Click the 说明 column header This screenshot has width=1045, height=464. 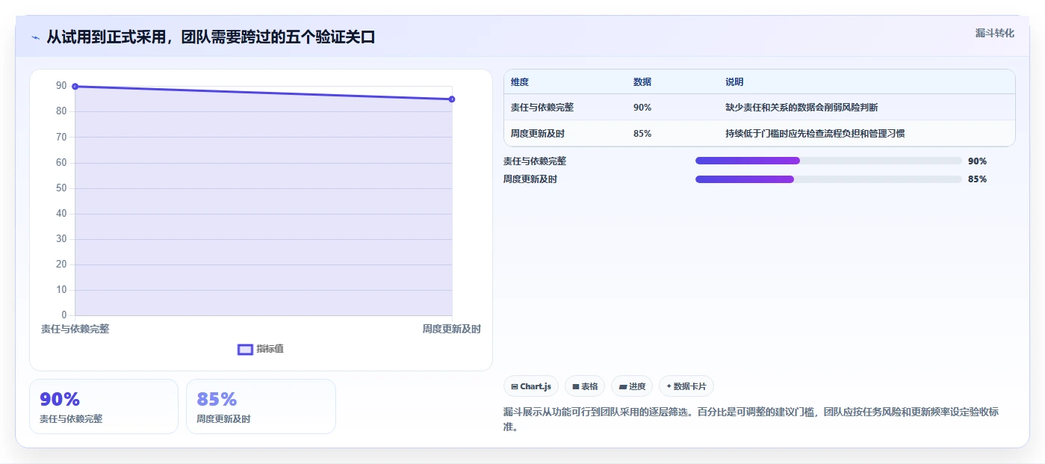pos(734,82)
